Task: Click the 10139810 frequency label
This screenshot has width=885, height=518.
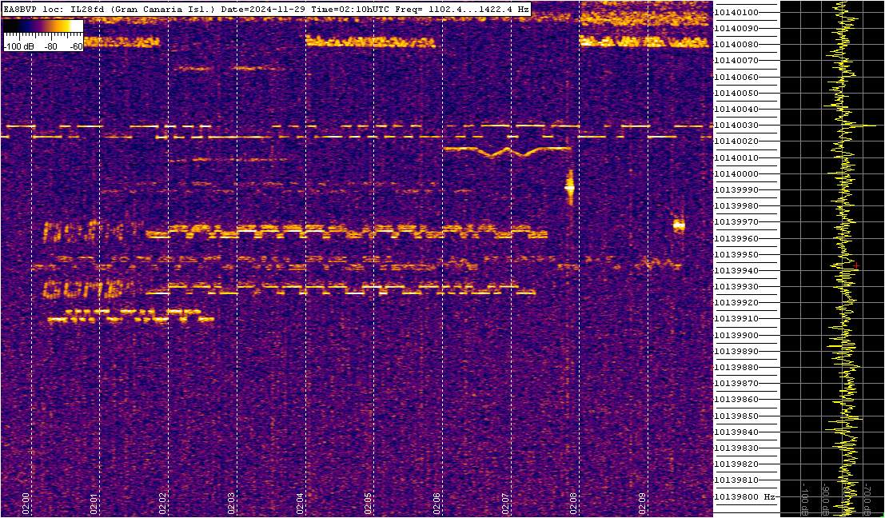Action: [x=736, y=480]
